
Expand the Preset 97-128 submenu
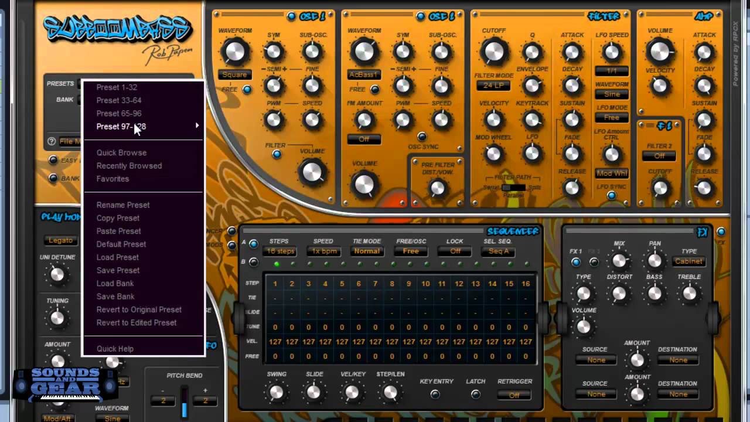(143, 126)
